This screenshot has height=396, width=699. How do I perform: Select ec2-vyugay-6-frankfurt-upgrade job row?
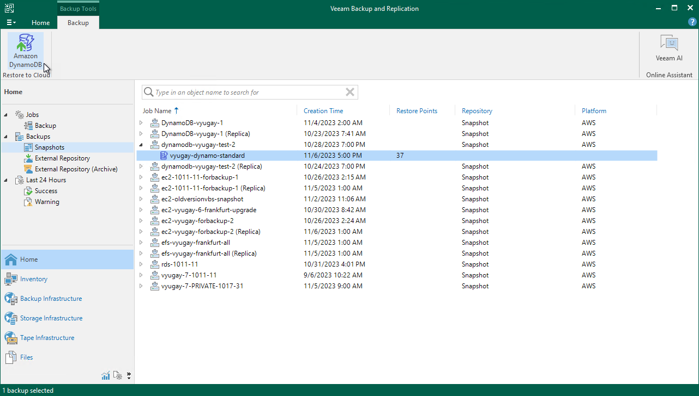click(x=396, y=210)
